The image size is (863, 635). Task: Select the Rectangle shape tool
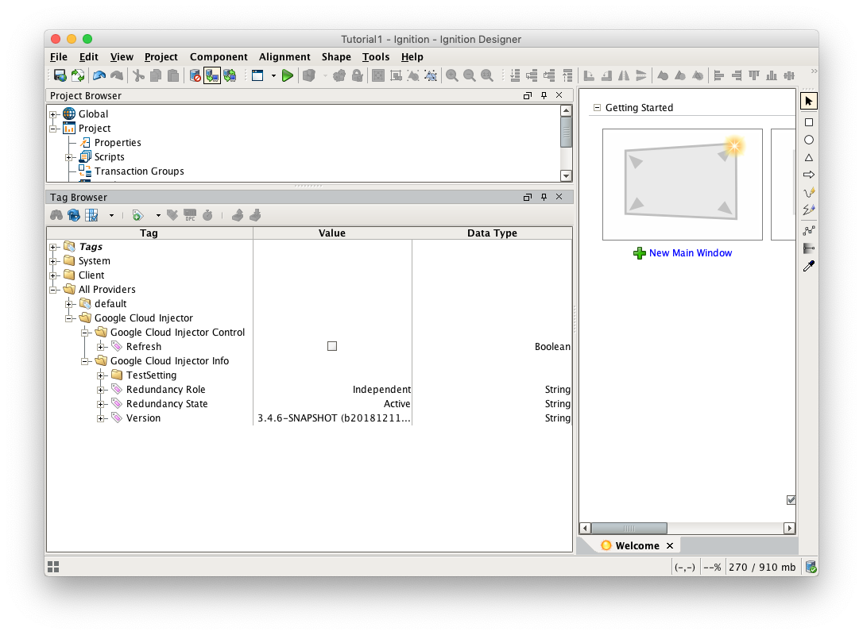(x=809, y=122)
